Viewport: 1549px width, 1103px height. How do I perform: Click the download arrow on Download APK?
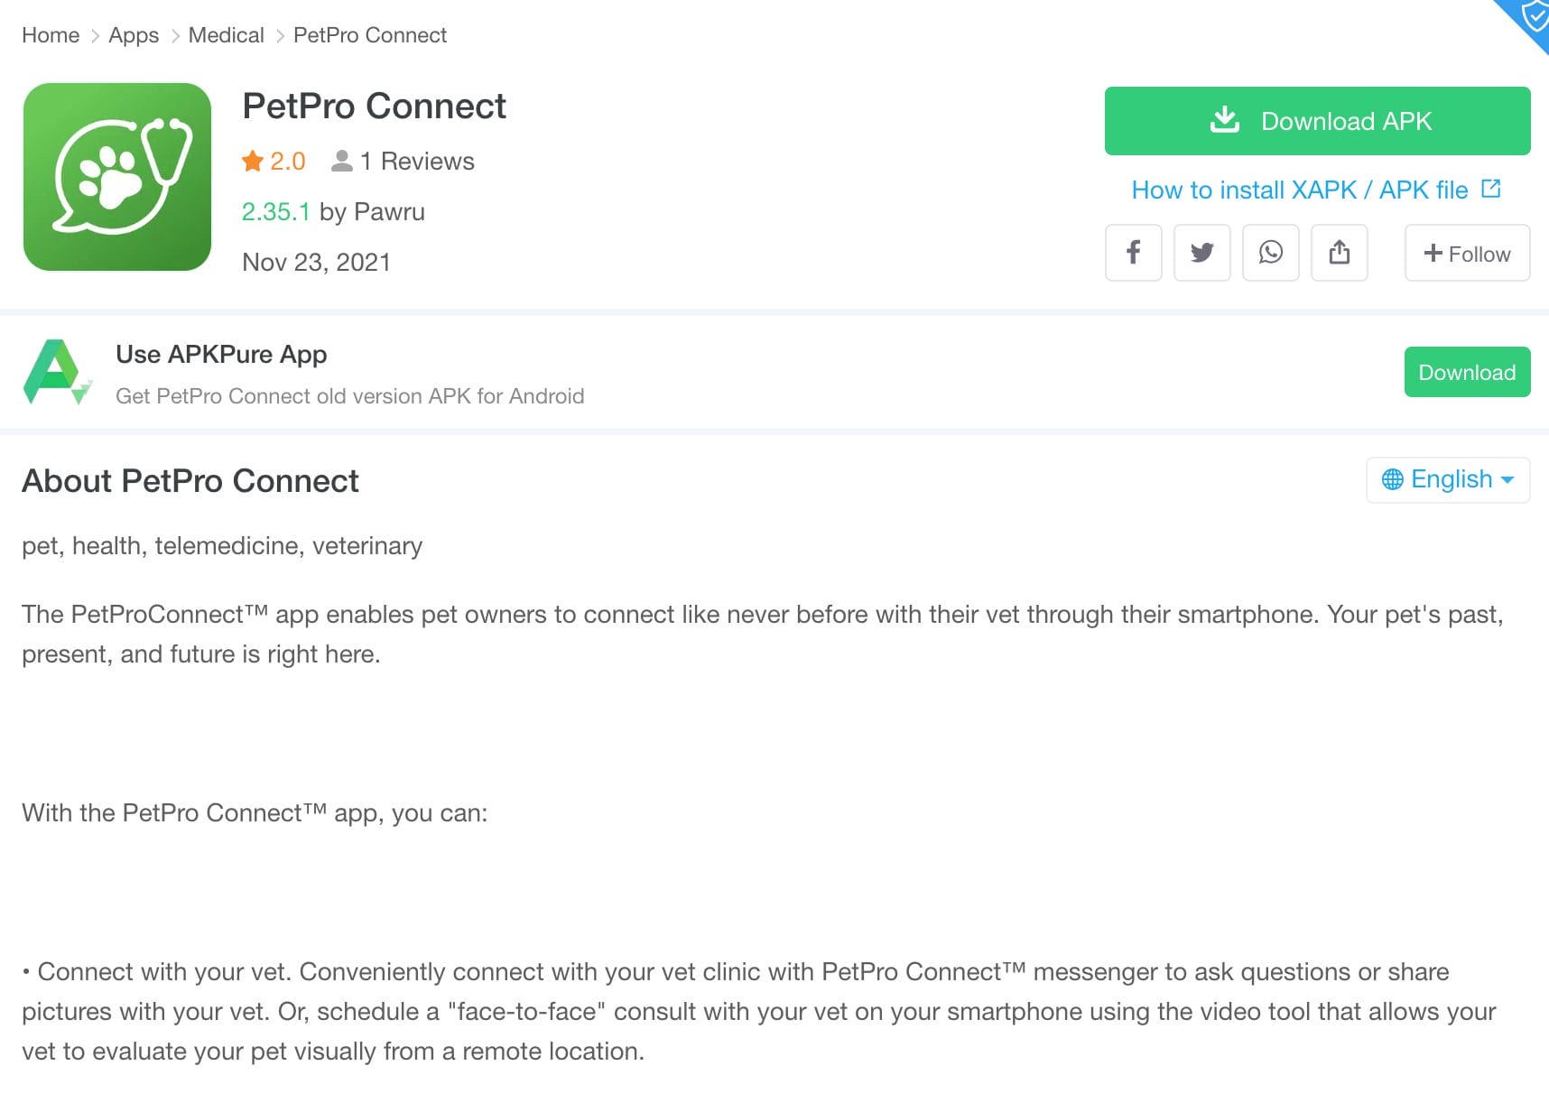pos(1225,119)
